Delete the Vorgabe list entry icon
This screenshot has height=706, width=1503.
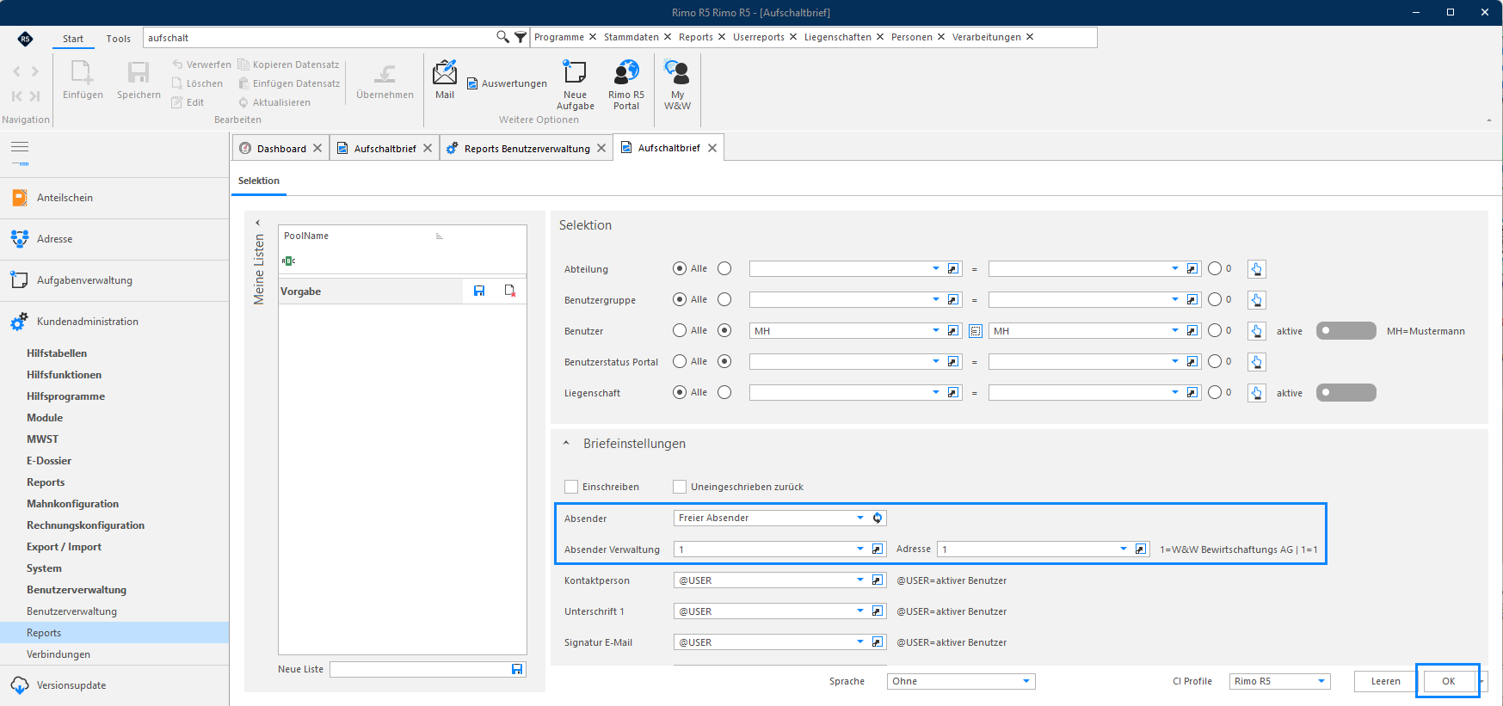[510, 292]
